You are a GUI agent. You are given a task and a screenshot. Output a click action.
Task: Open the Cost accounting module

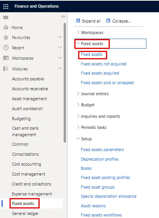(x=27, y=164)
